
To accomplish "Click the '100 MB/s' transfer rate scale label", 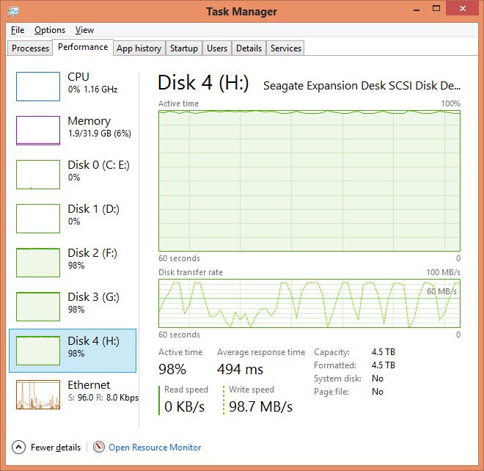I will click(x=443, y=272).
